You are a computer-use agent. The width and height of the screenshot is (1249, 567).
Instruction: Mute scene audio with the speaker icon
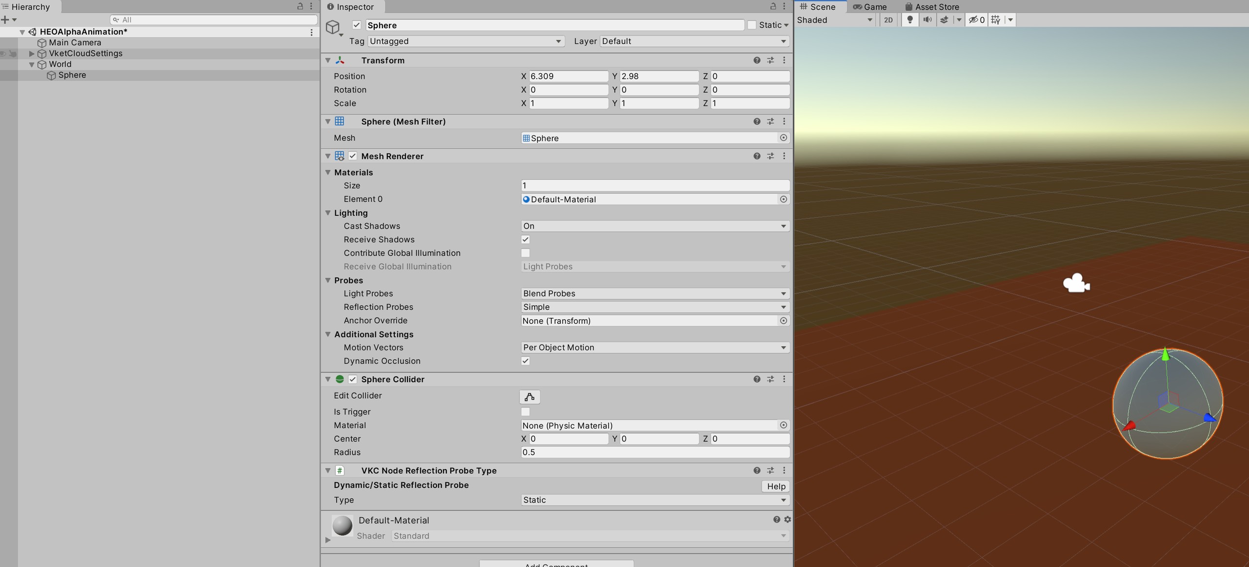927,20
